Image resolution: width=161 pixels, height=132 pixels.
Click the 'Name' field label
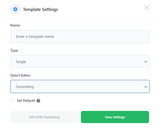(15, 25)
